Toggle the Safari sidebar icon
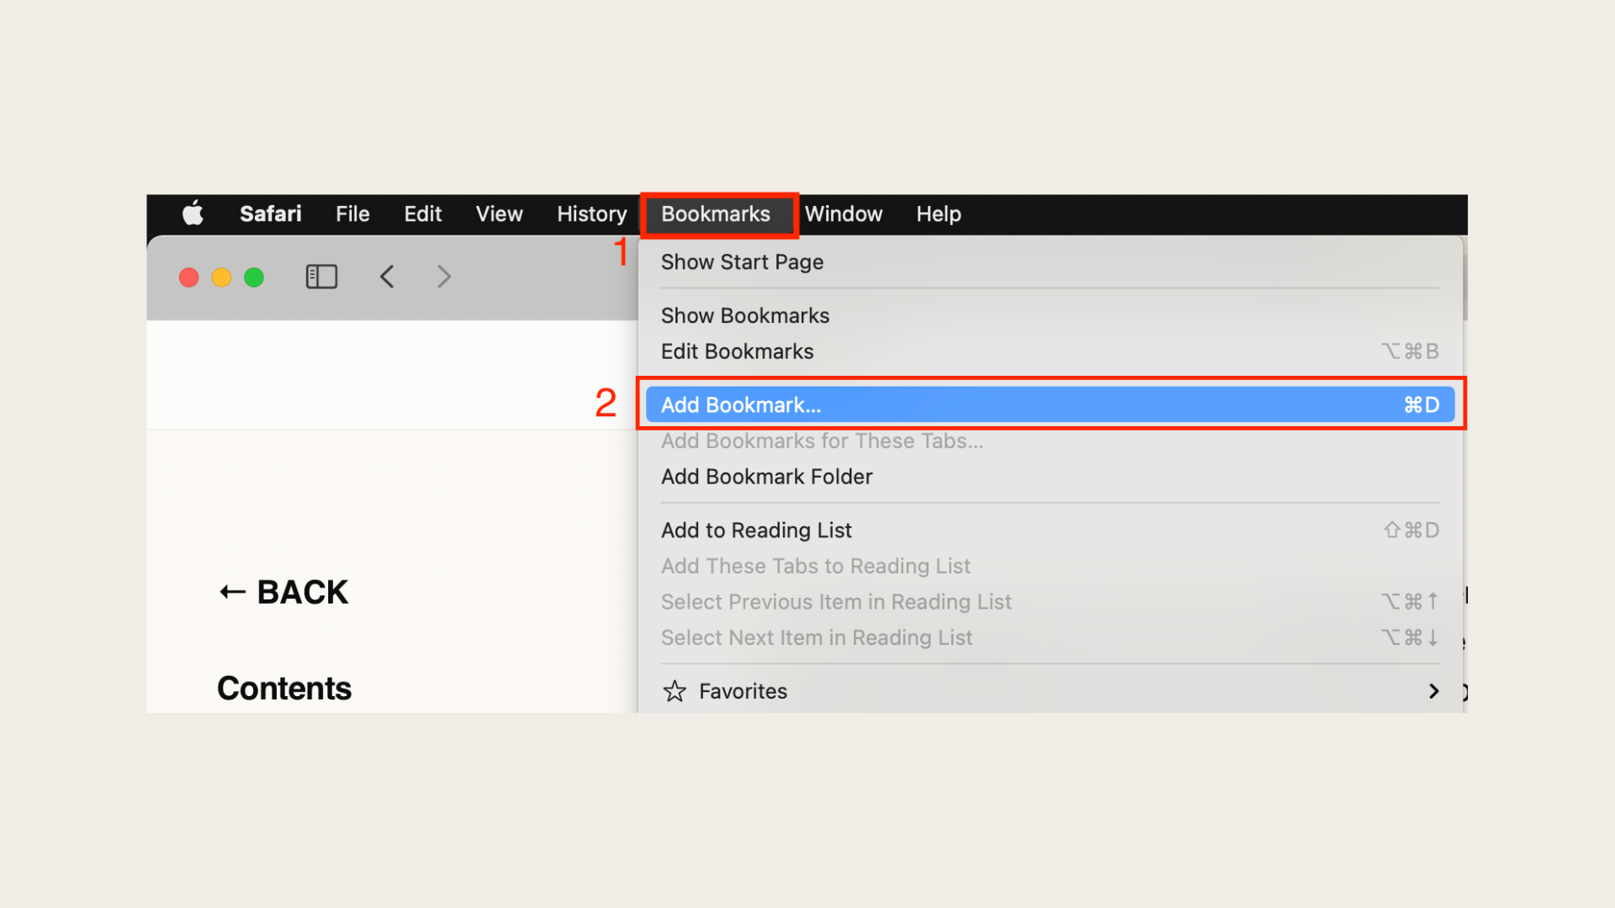 321,277
